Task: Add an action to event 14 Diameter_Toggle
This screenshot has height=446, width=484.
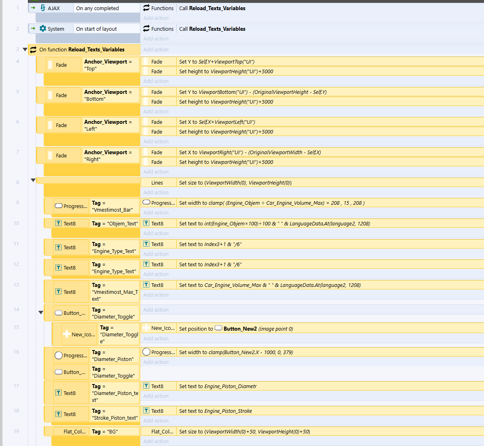Action: [x=156, y=310]
